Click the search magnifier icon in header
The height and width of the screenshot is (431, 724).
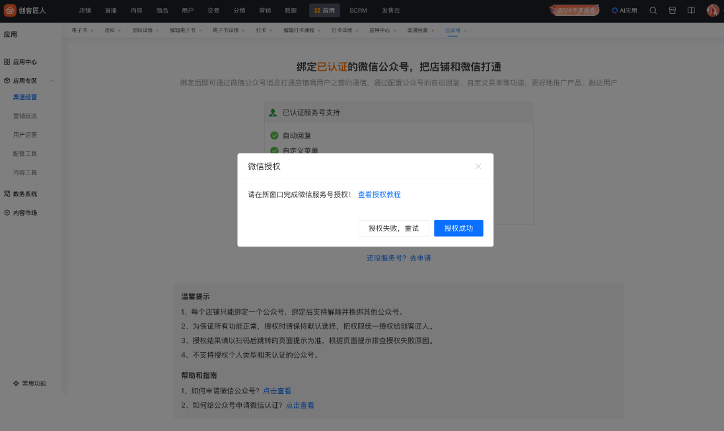point(653,11)
